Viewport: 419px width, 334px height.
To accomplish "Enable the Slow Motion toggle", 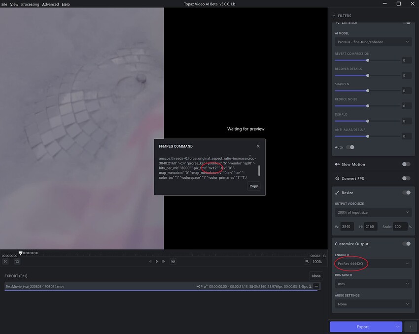I will point(406,164).
